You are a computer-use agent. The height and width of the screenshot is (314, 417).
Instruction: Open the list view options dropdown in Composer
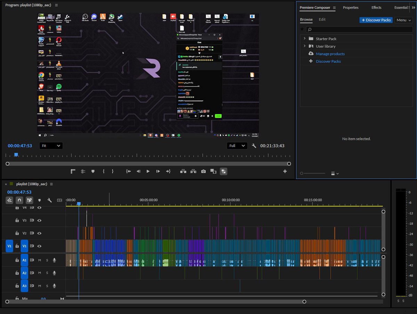pyautogui.click(x=335, y=173)
